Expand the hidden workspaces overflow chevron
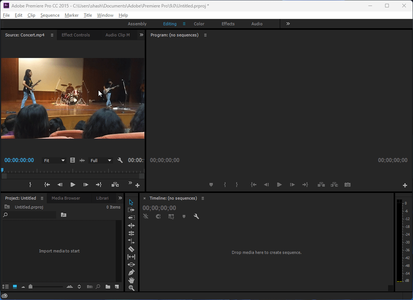 coord(288,24)
